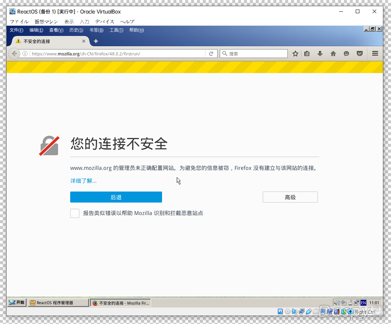This screenshot has height=324, width=391.
Task: Expand the 高级 advanced options
Action: [x=290, y=197]
